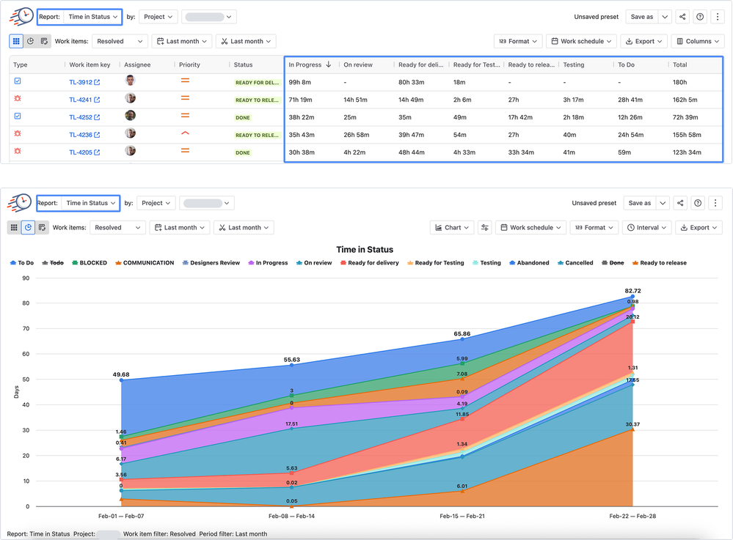This screenshot has width=733, height=540.
Task: Click the 82.72 data point on chart
Action: tap(632, 296)
